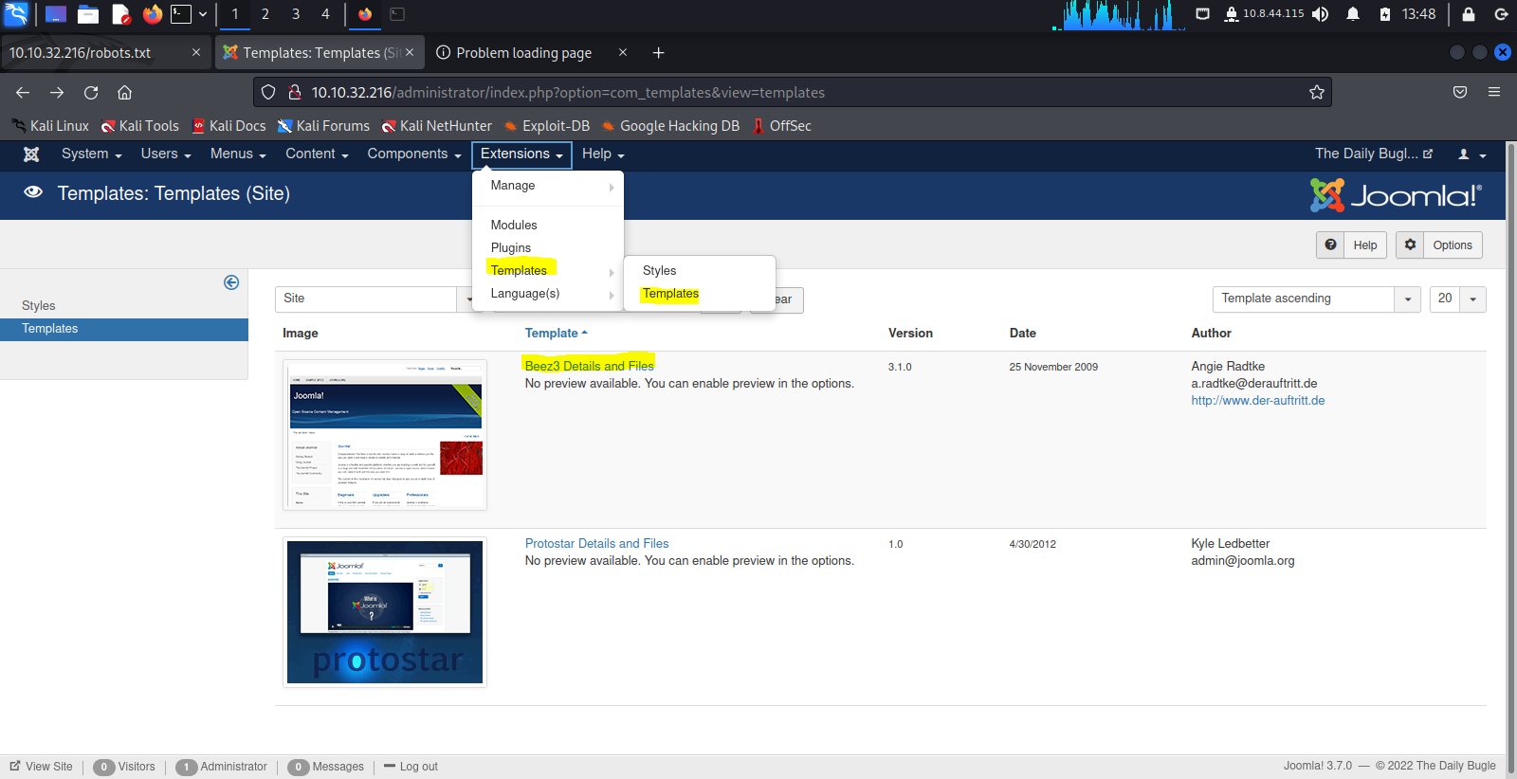Open the Pocket save icon
Image resolution: width=1517 pixels, height=779 pixels.
pos(1460,93)
